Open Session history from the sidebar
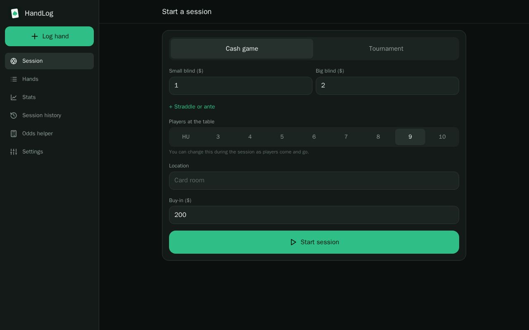The width and height of the screenshot is (529, 330). click(x=49, y=115)
